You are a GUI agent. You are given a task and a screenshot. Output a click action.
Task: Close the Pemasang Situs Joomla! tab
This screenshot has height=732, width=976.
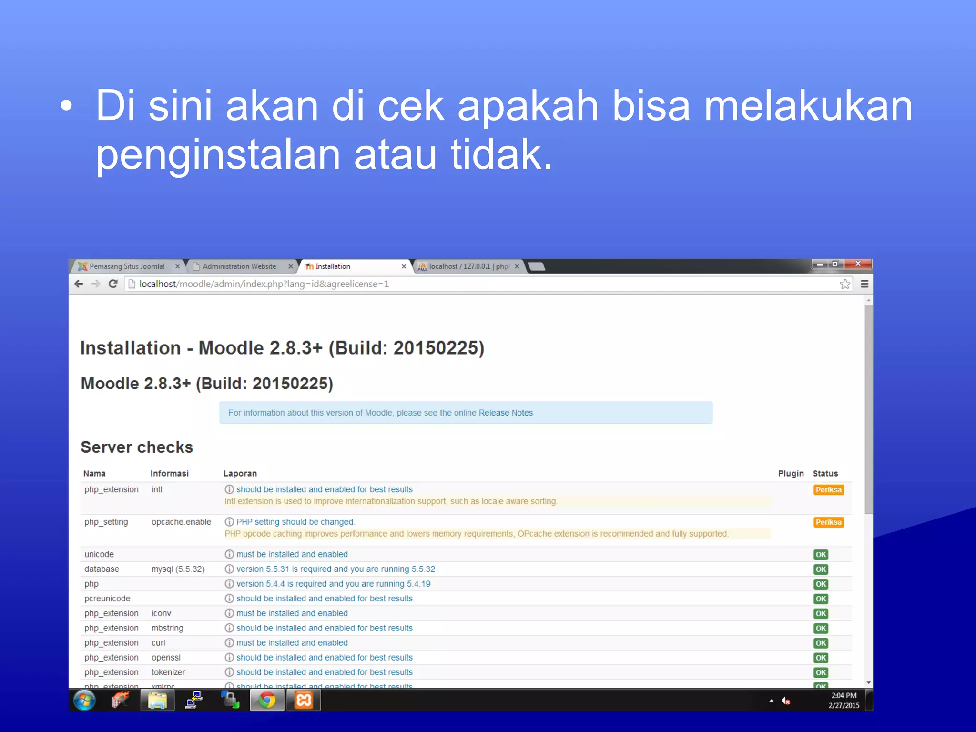click(177, 266)
